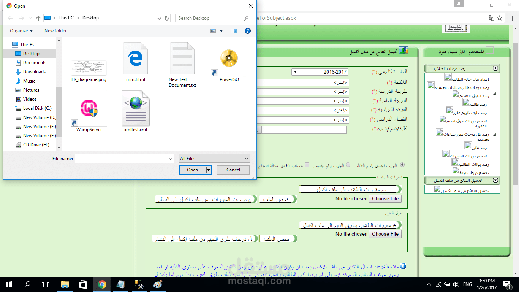Open Windows Start menu
This screenshot has width=519, height=292.
(9, 284)
